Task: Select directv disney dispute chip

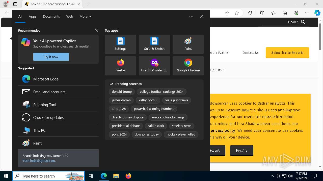Action: [x=128, y=117]
